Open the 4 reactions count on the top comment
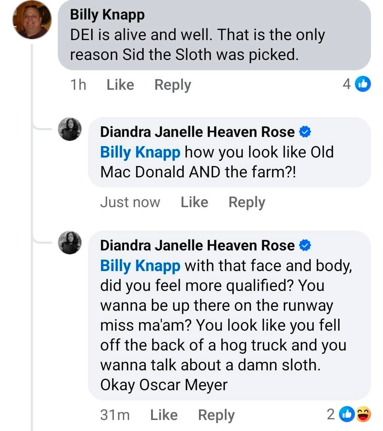 click(346, 84)
